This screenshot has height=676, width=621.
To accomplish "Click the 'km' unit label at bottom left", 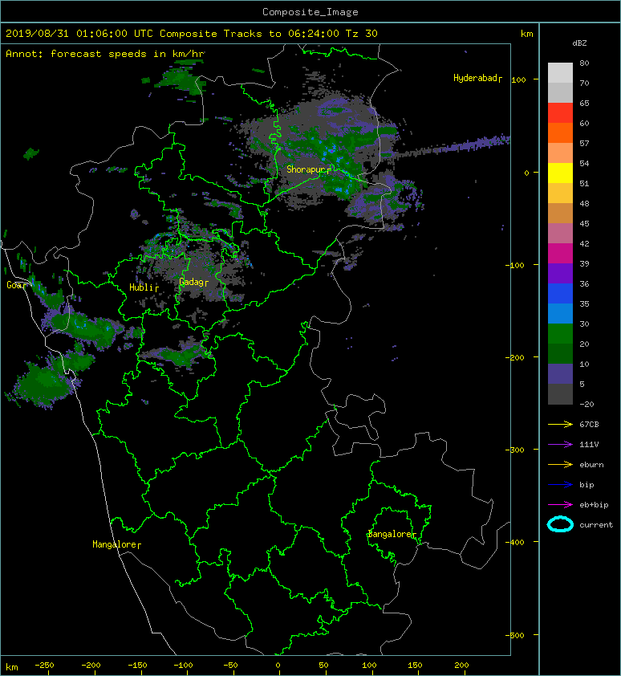I will tap(12, 667).
